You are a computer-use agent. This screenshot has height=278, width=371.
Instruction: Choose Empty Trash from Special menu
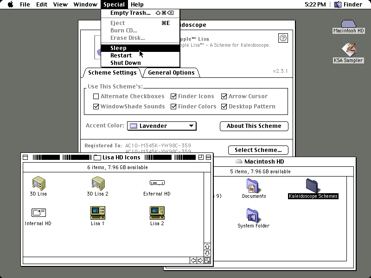coord(141,13)
